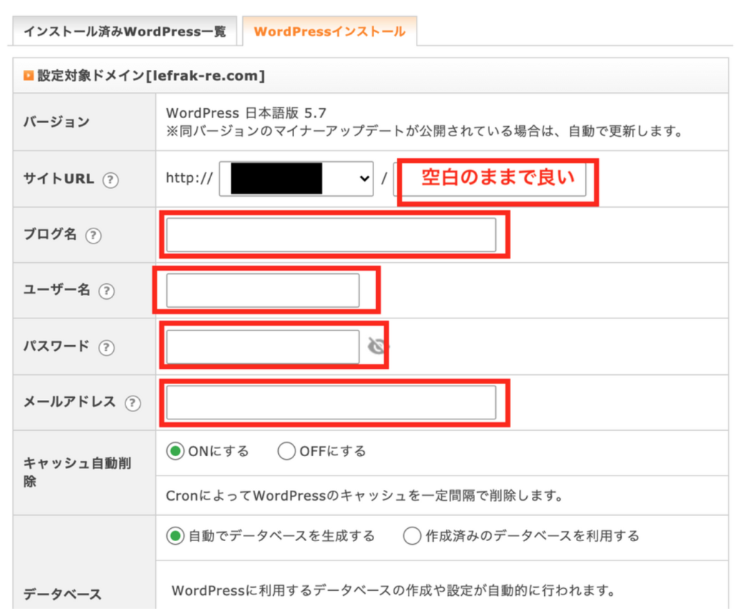Click help icon next to サイトURL
The image size is (738, 611).
pos(110,180)
